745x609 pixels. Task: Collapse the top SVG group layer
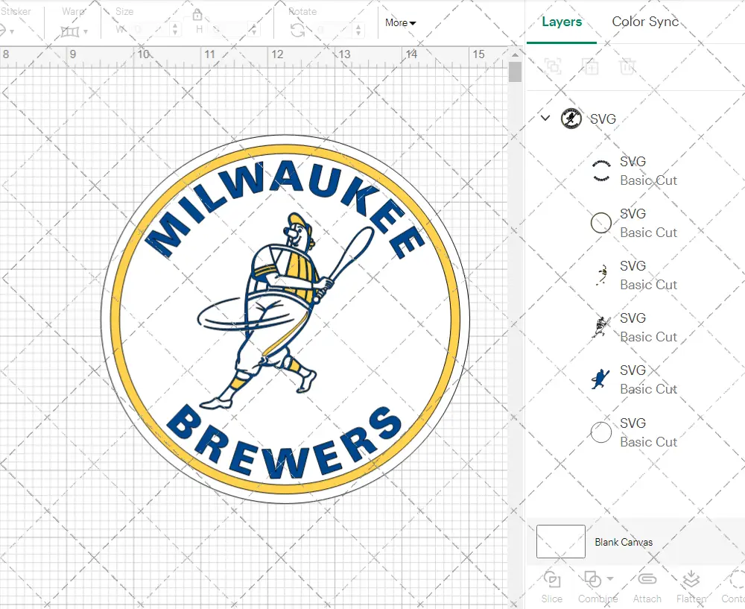(545, 118)
